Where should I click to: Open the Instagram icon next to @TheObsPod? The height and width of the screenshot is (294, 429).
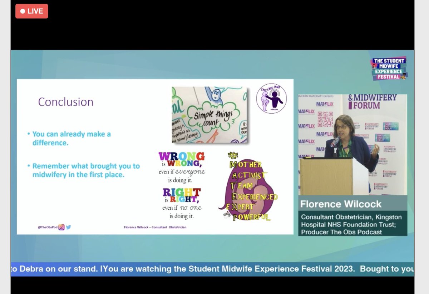click(61, 227)
